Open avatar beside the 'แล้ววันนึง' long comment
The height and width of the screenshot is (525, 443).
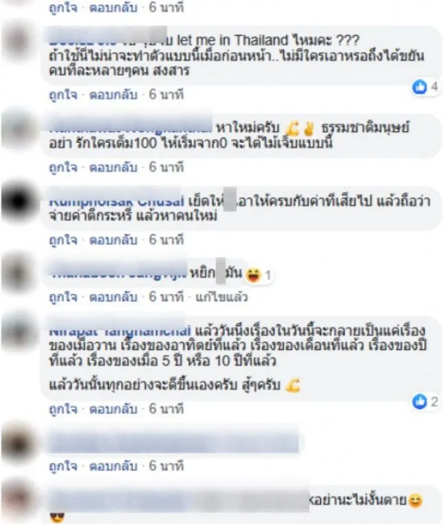[19, 331]
